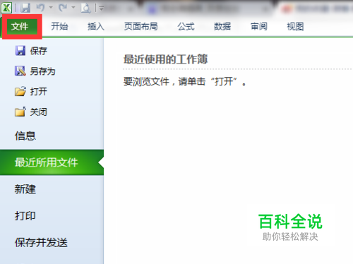Click the text 要浏览文件，请单击“打开”

(185, 82)
